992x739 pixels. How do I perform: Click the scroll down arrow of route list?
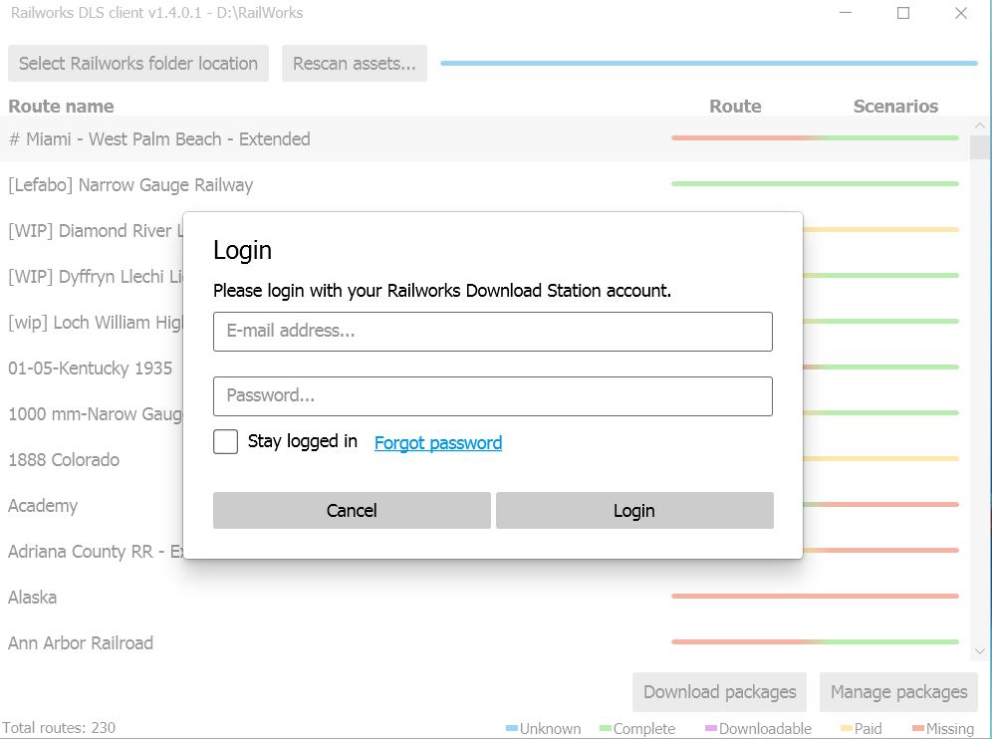(980, 650)
